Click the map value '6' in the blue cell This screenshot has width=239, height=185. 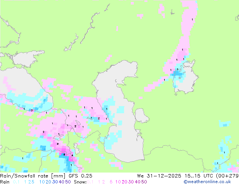point(64,154)
